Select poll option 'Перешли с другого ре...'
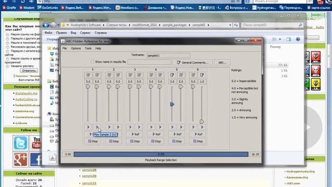This screenshot has width=332, height=187. point(8,39)
